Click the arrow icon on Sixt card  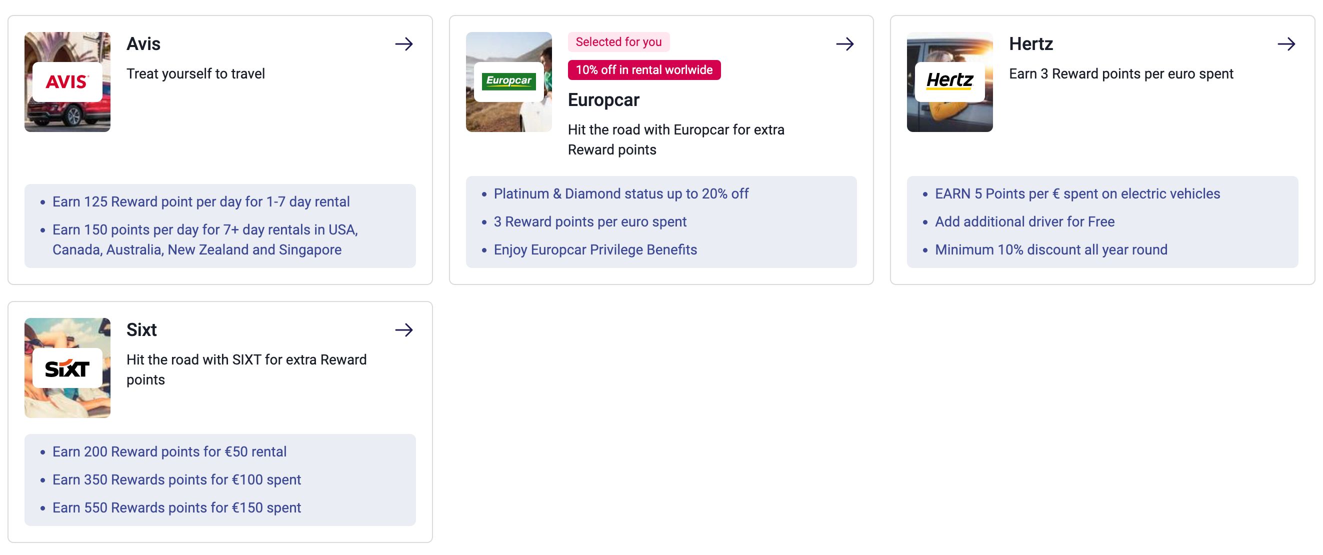(403, 330)
